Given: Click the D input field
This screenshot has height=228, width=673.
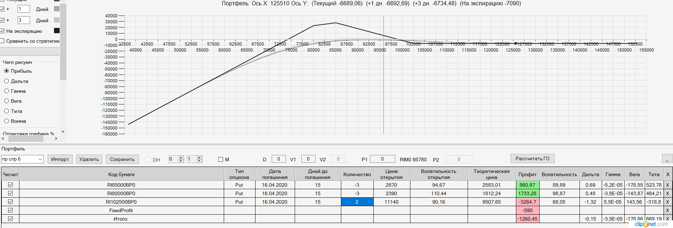Looking at the screenshot, I should (279, 159).
